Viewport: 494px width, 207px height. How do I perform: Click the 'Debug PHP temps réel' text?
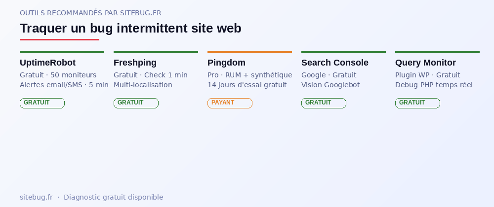(433, 85)
